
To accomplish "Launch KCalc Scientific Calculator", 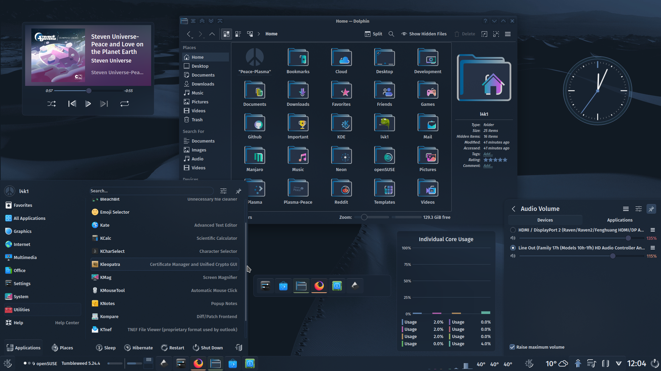I will pos(165,238).
